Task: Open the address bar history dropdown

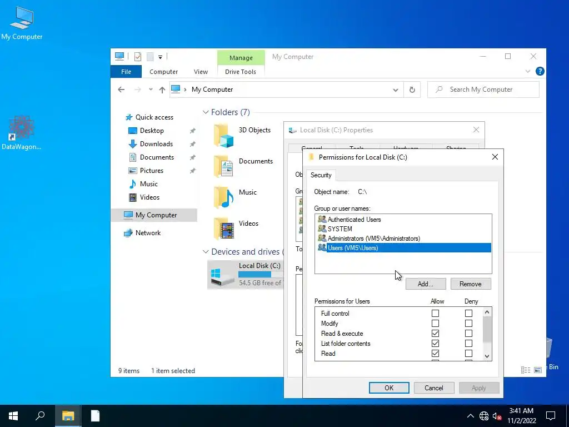Action: (396, 90)
